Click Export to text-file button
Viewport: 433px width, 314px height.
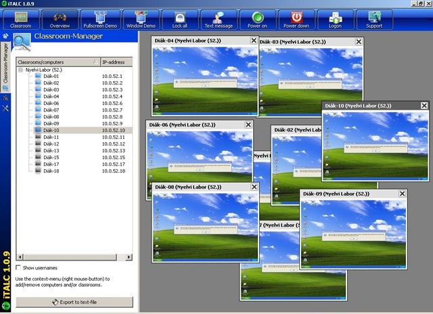point(74,302)
